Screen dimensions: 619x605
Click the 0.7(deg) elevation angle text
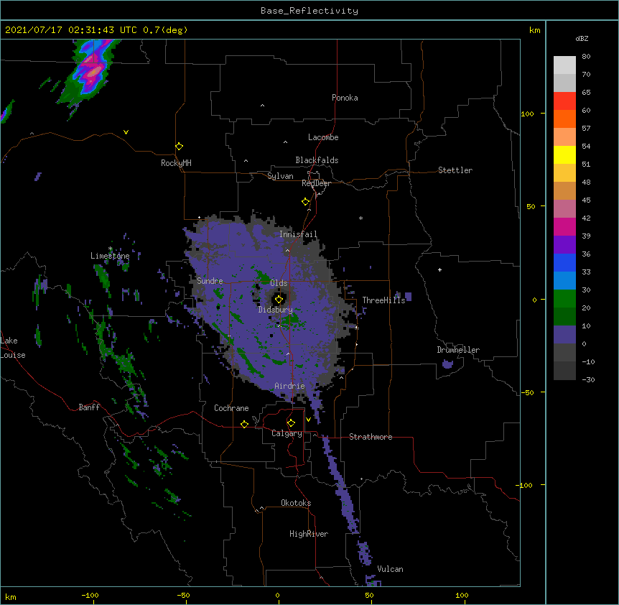click(x=165, y=30)
